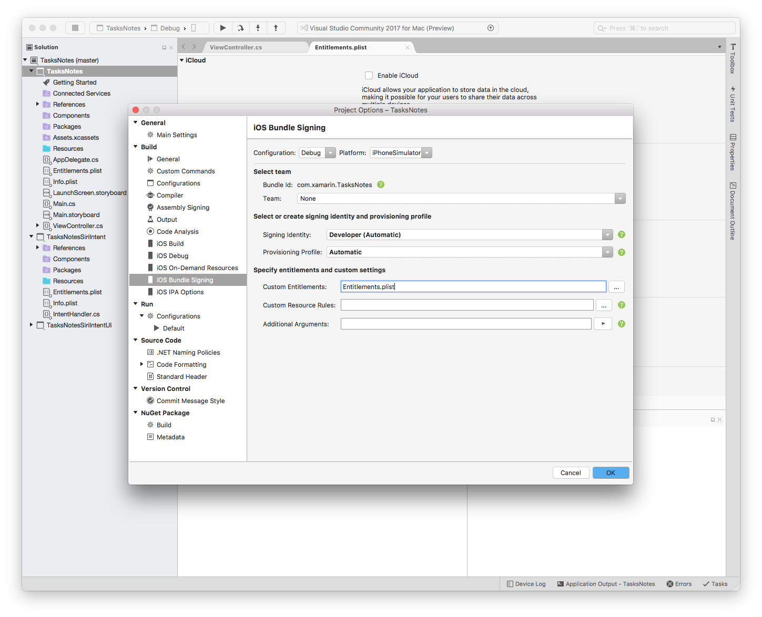Open the Platform dropdown
Image resolution: width=762 pixels, height=617 pixels.
[x=401, y=153]
